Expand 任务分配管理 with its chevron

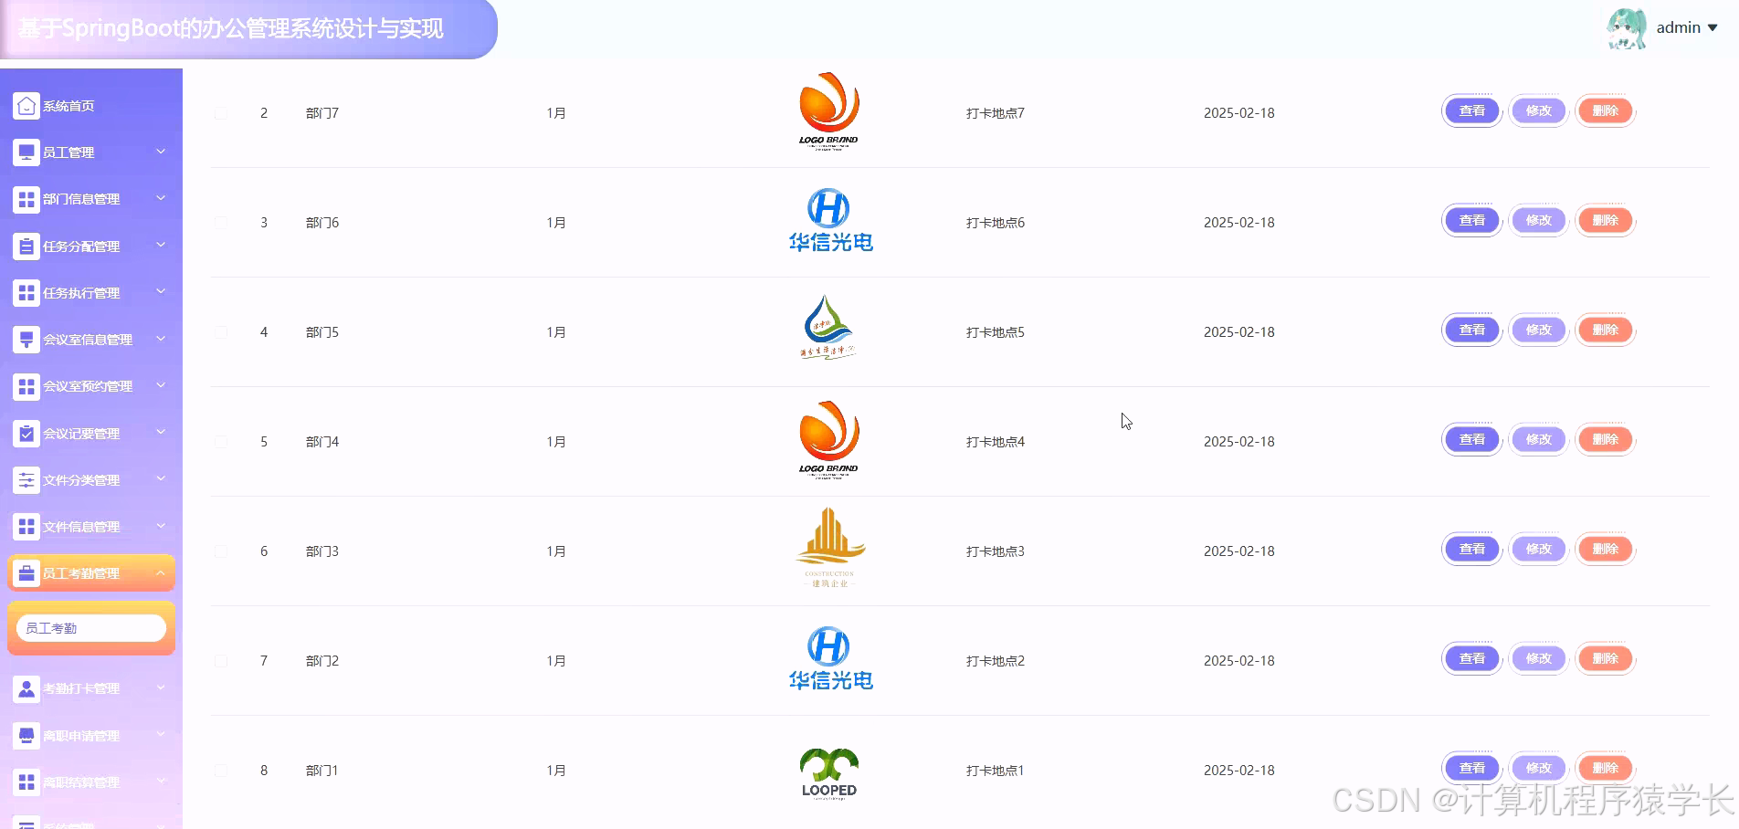[161, 245]
